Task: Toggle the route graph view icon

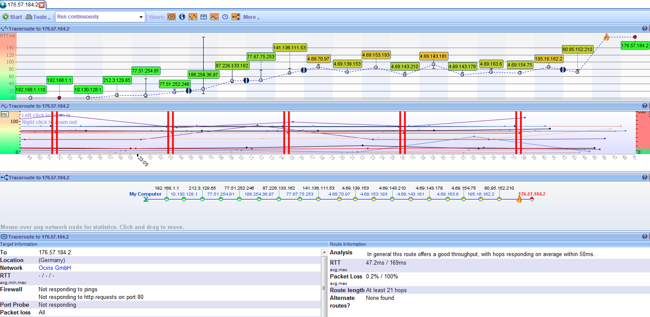Action: tap(193, 17)
